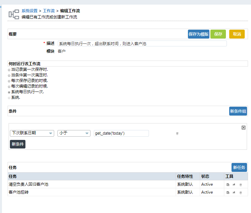Select 每次保存记录的时候 radio option
Image resolution: width=251 pixels, height=213 pixels.
click(x=9, y=81)
